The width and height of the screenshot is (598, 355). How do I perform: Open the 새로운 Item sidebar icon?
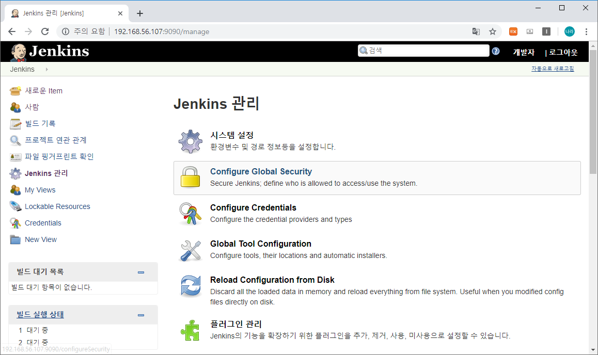pos(15,91)
